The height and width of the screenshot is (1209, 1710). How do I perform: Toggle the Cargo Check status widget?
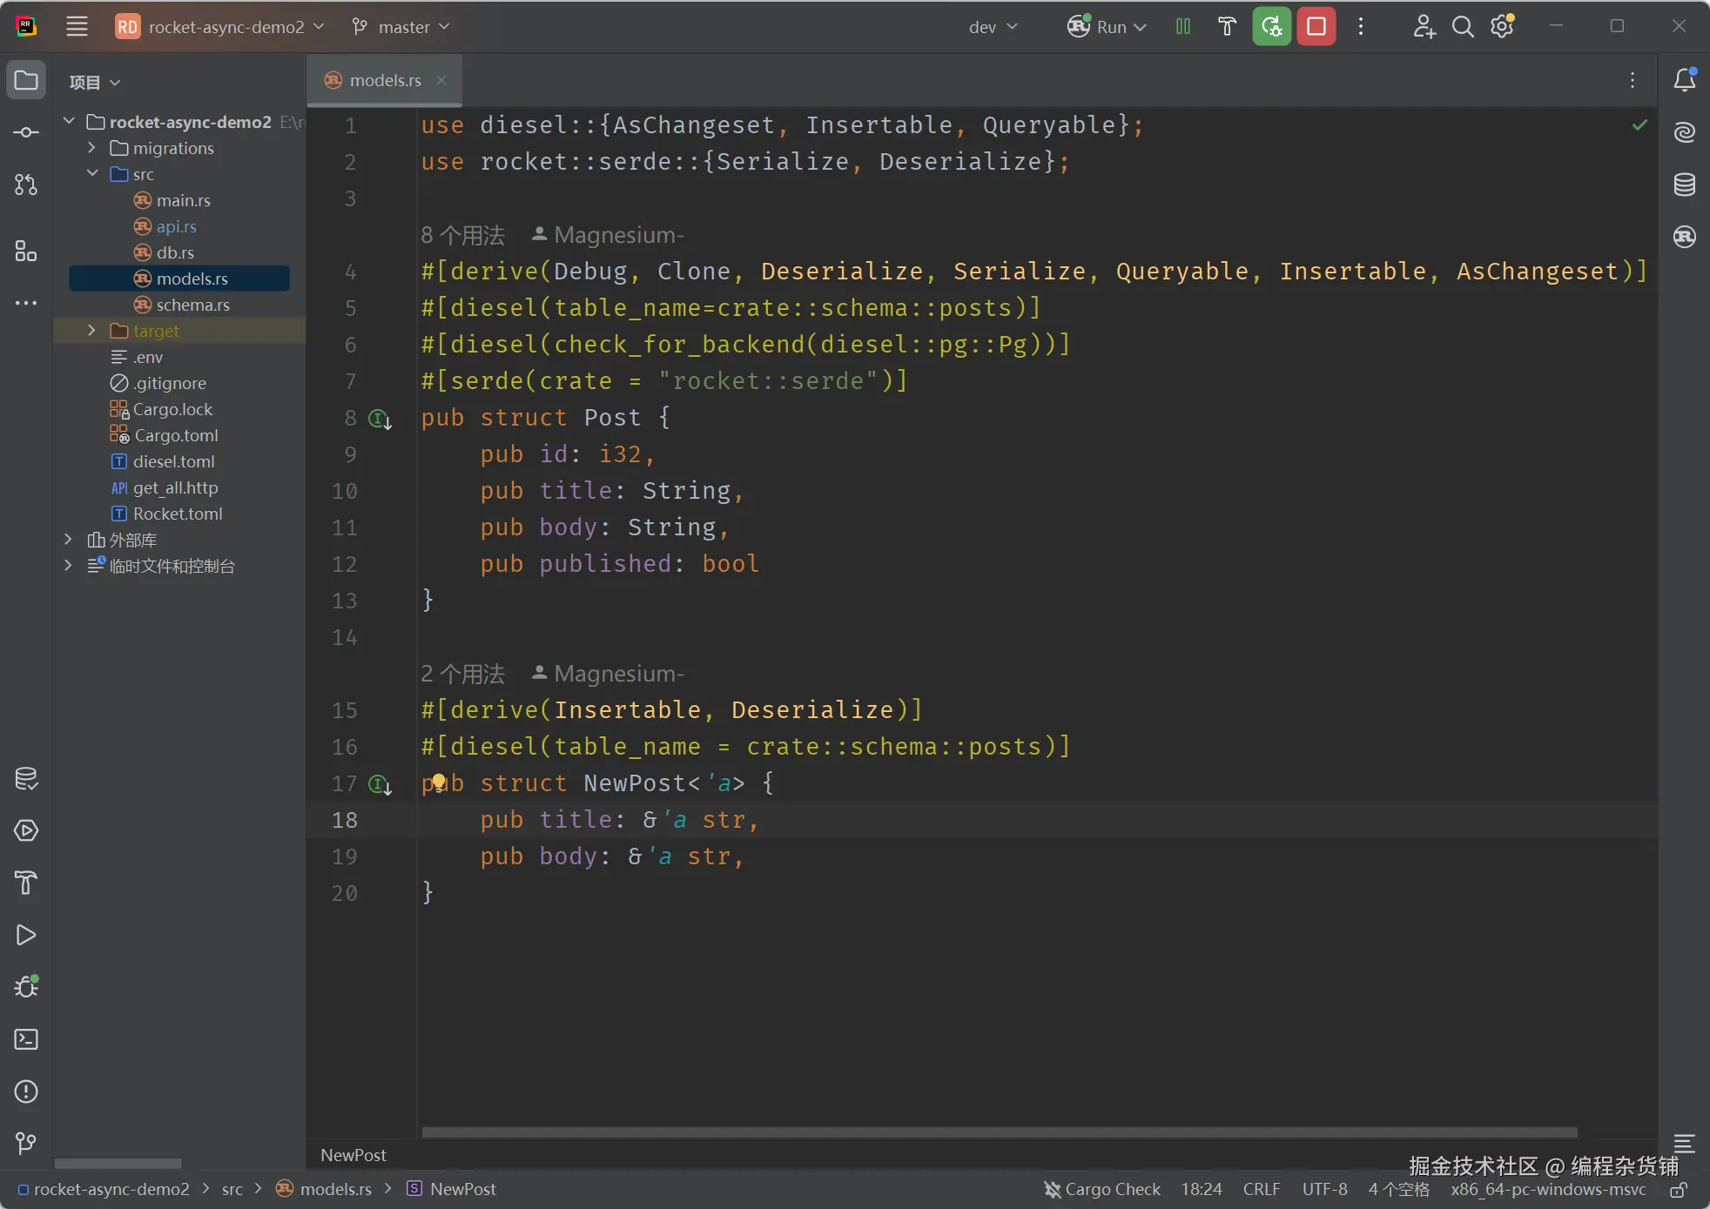click(1102, 1189)
